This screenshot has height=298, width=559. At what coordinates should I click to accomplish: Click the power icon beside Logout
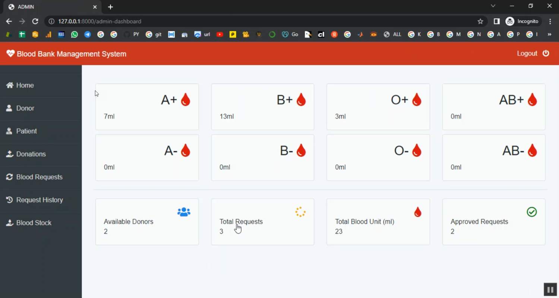[546, 53]
